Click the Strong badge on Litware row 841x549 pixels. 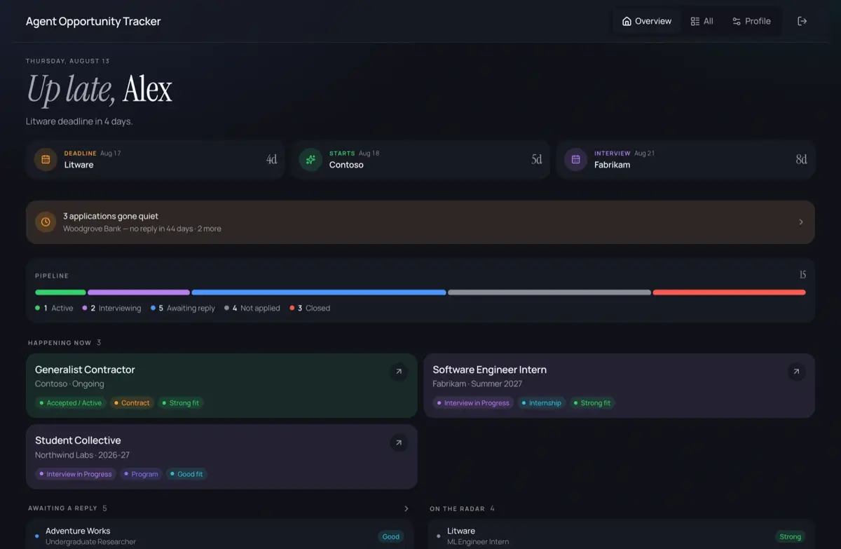pos(790,536)
